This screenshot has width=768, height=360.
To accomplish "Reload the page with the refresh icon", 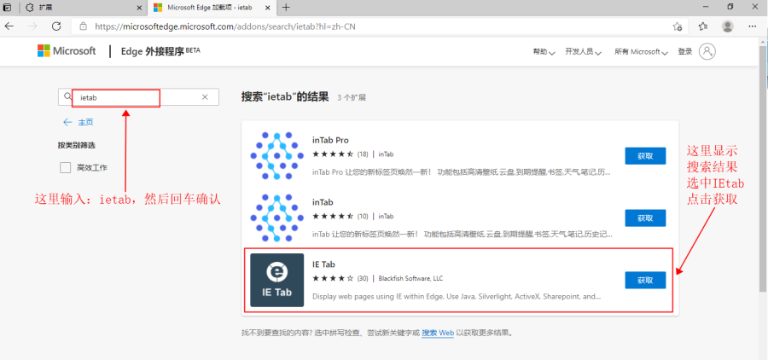I will (x=56, y=26).
